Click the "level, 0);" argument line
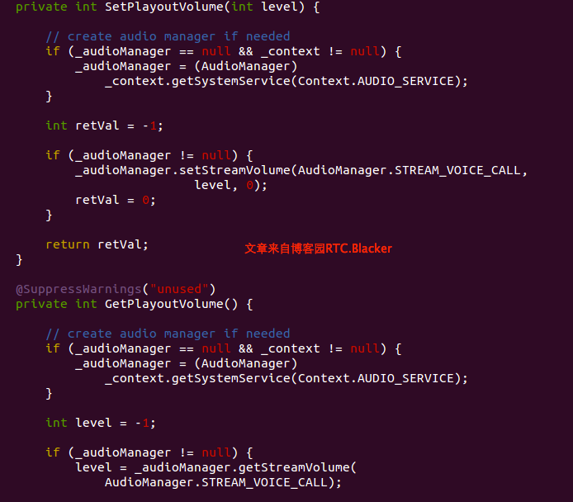The width and height of the screenshot is (573, 502). pyautogui.click(x=230, y=185)
